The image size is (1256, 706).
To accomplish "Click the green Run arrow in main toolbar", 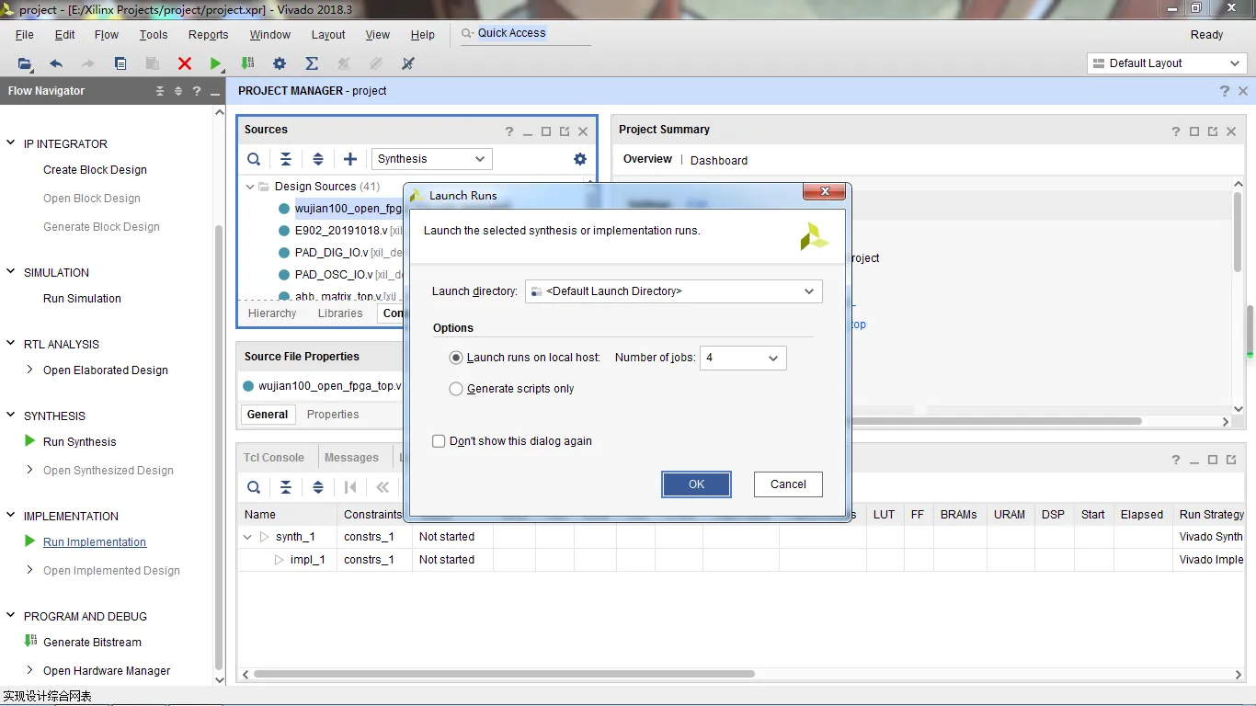I will pyautogui.click(x=215, y=63).
